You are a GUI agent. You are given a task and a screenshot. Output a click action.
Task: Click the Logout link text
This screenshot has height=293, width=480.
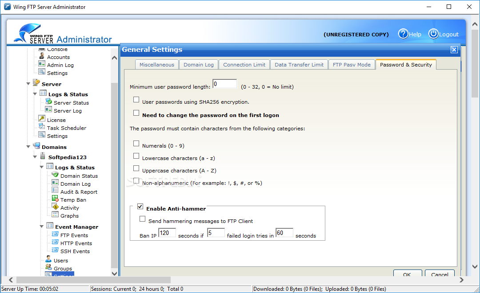click(x=449, y=35)
